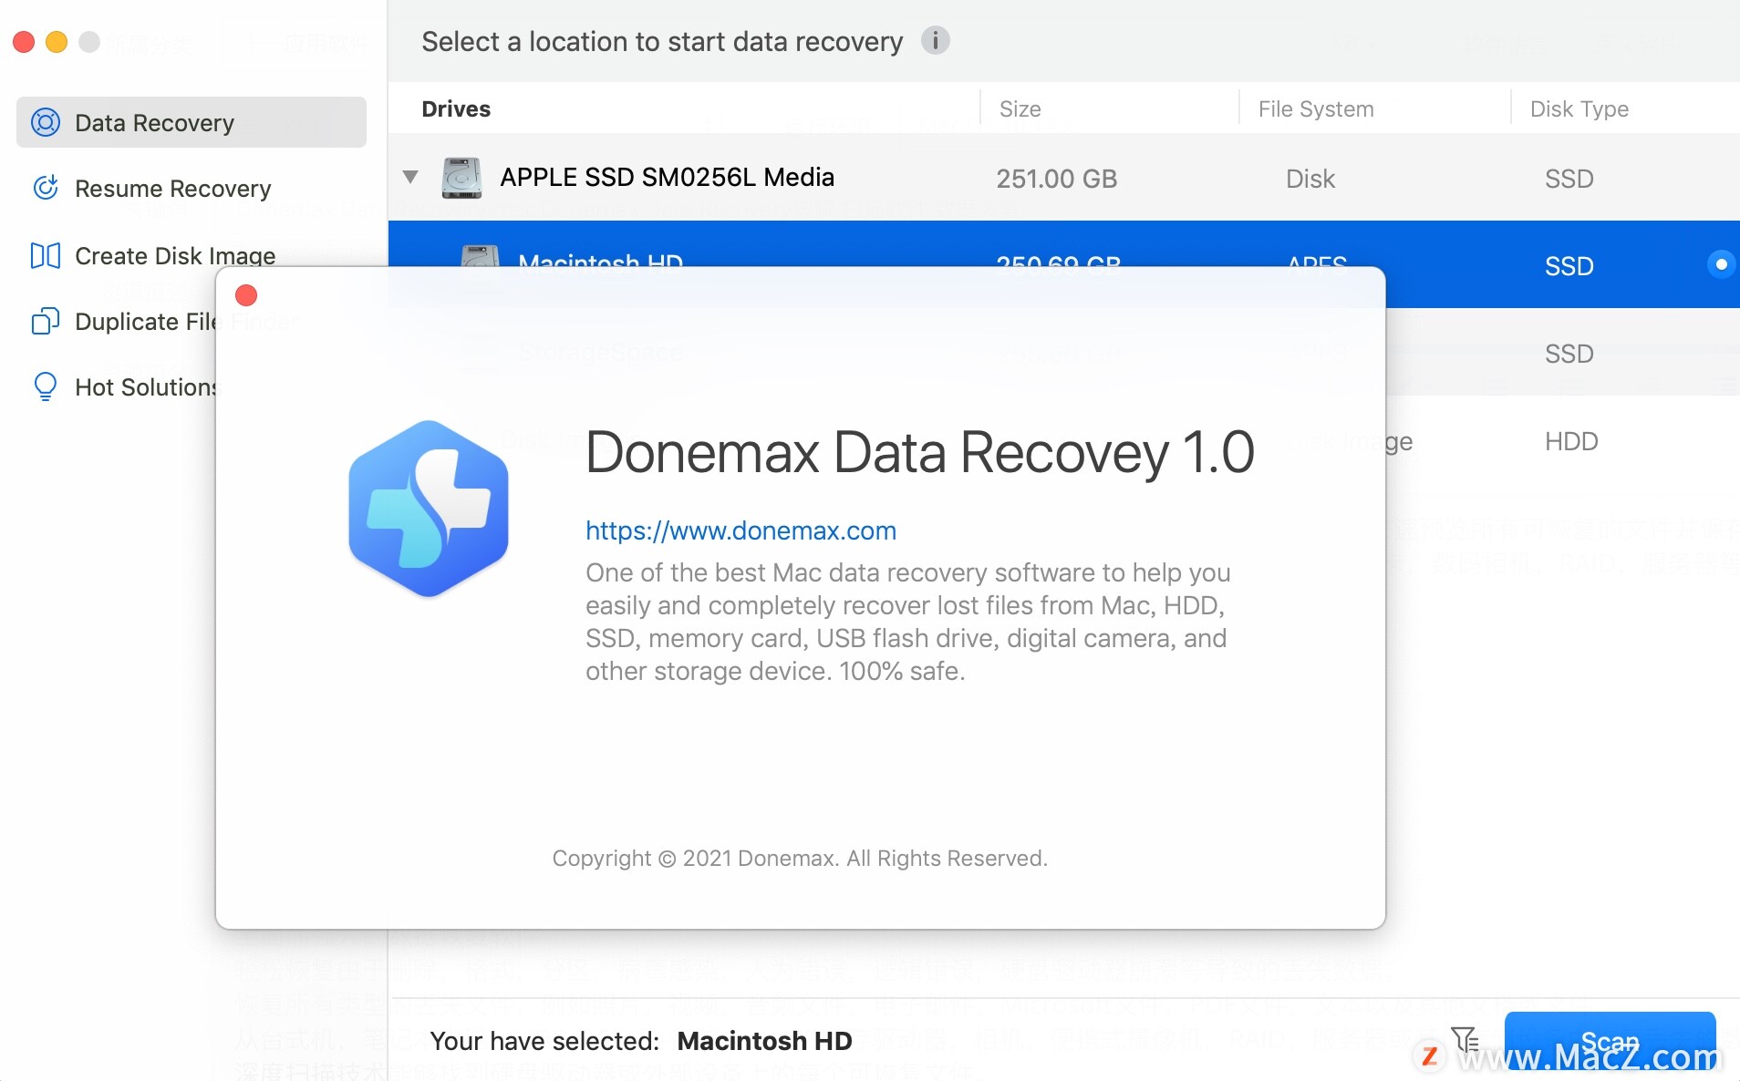Click the APPLE SSD drive icon

click(x=461, y=178)
